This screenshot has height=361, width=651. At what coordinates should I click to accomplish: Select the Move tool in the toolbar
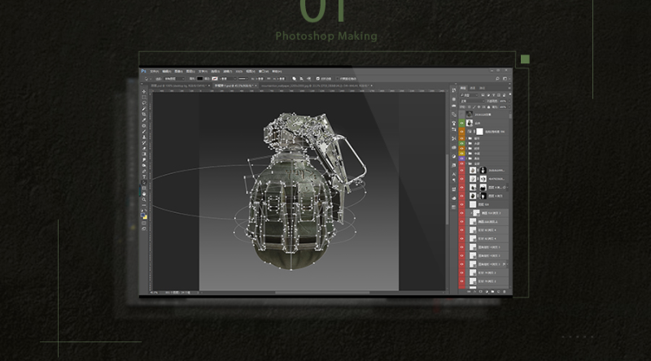(144, 93)
